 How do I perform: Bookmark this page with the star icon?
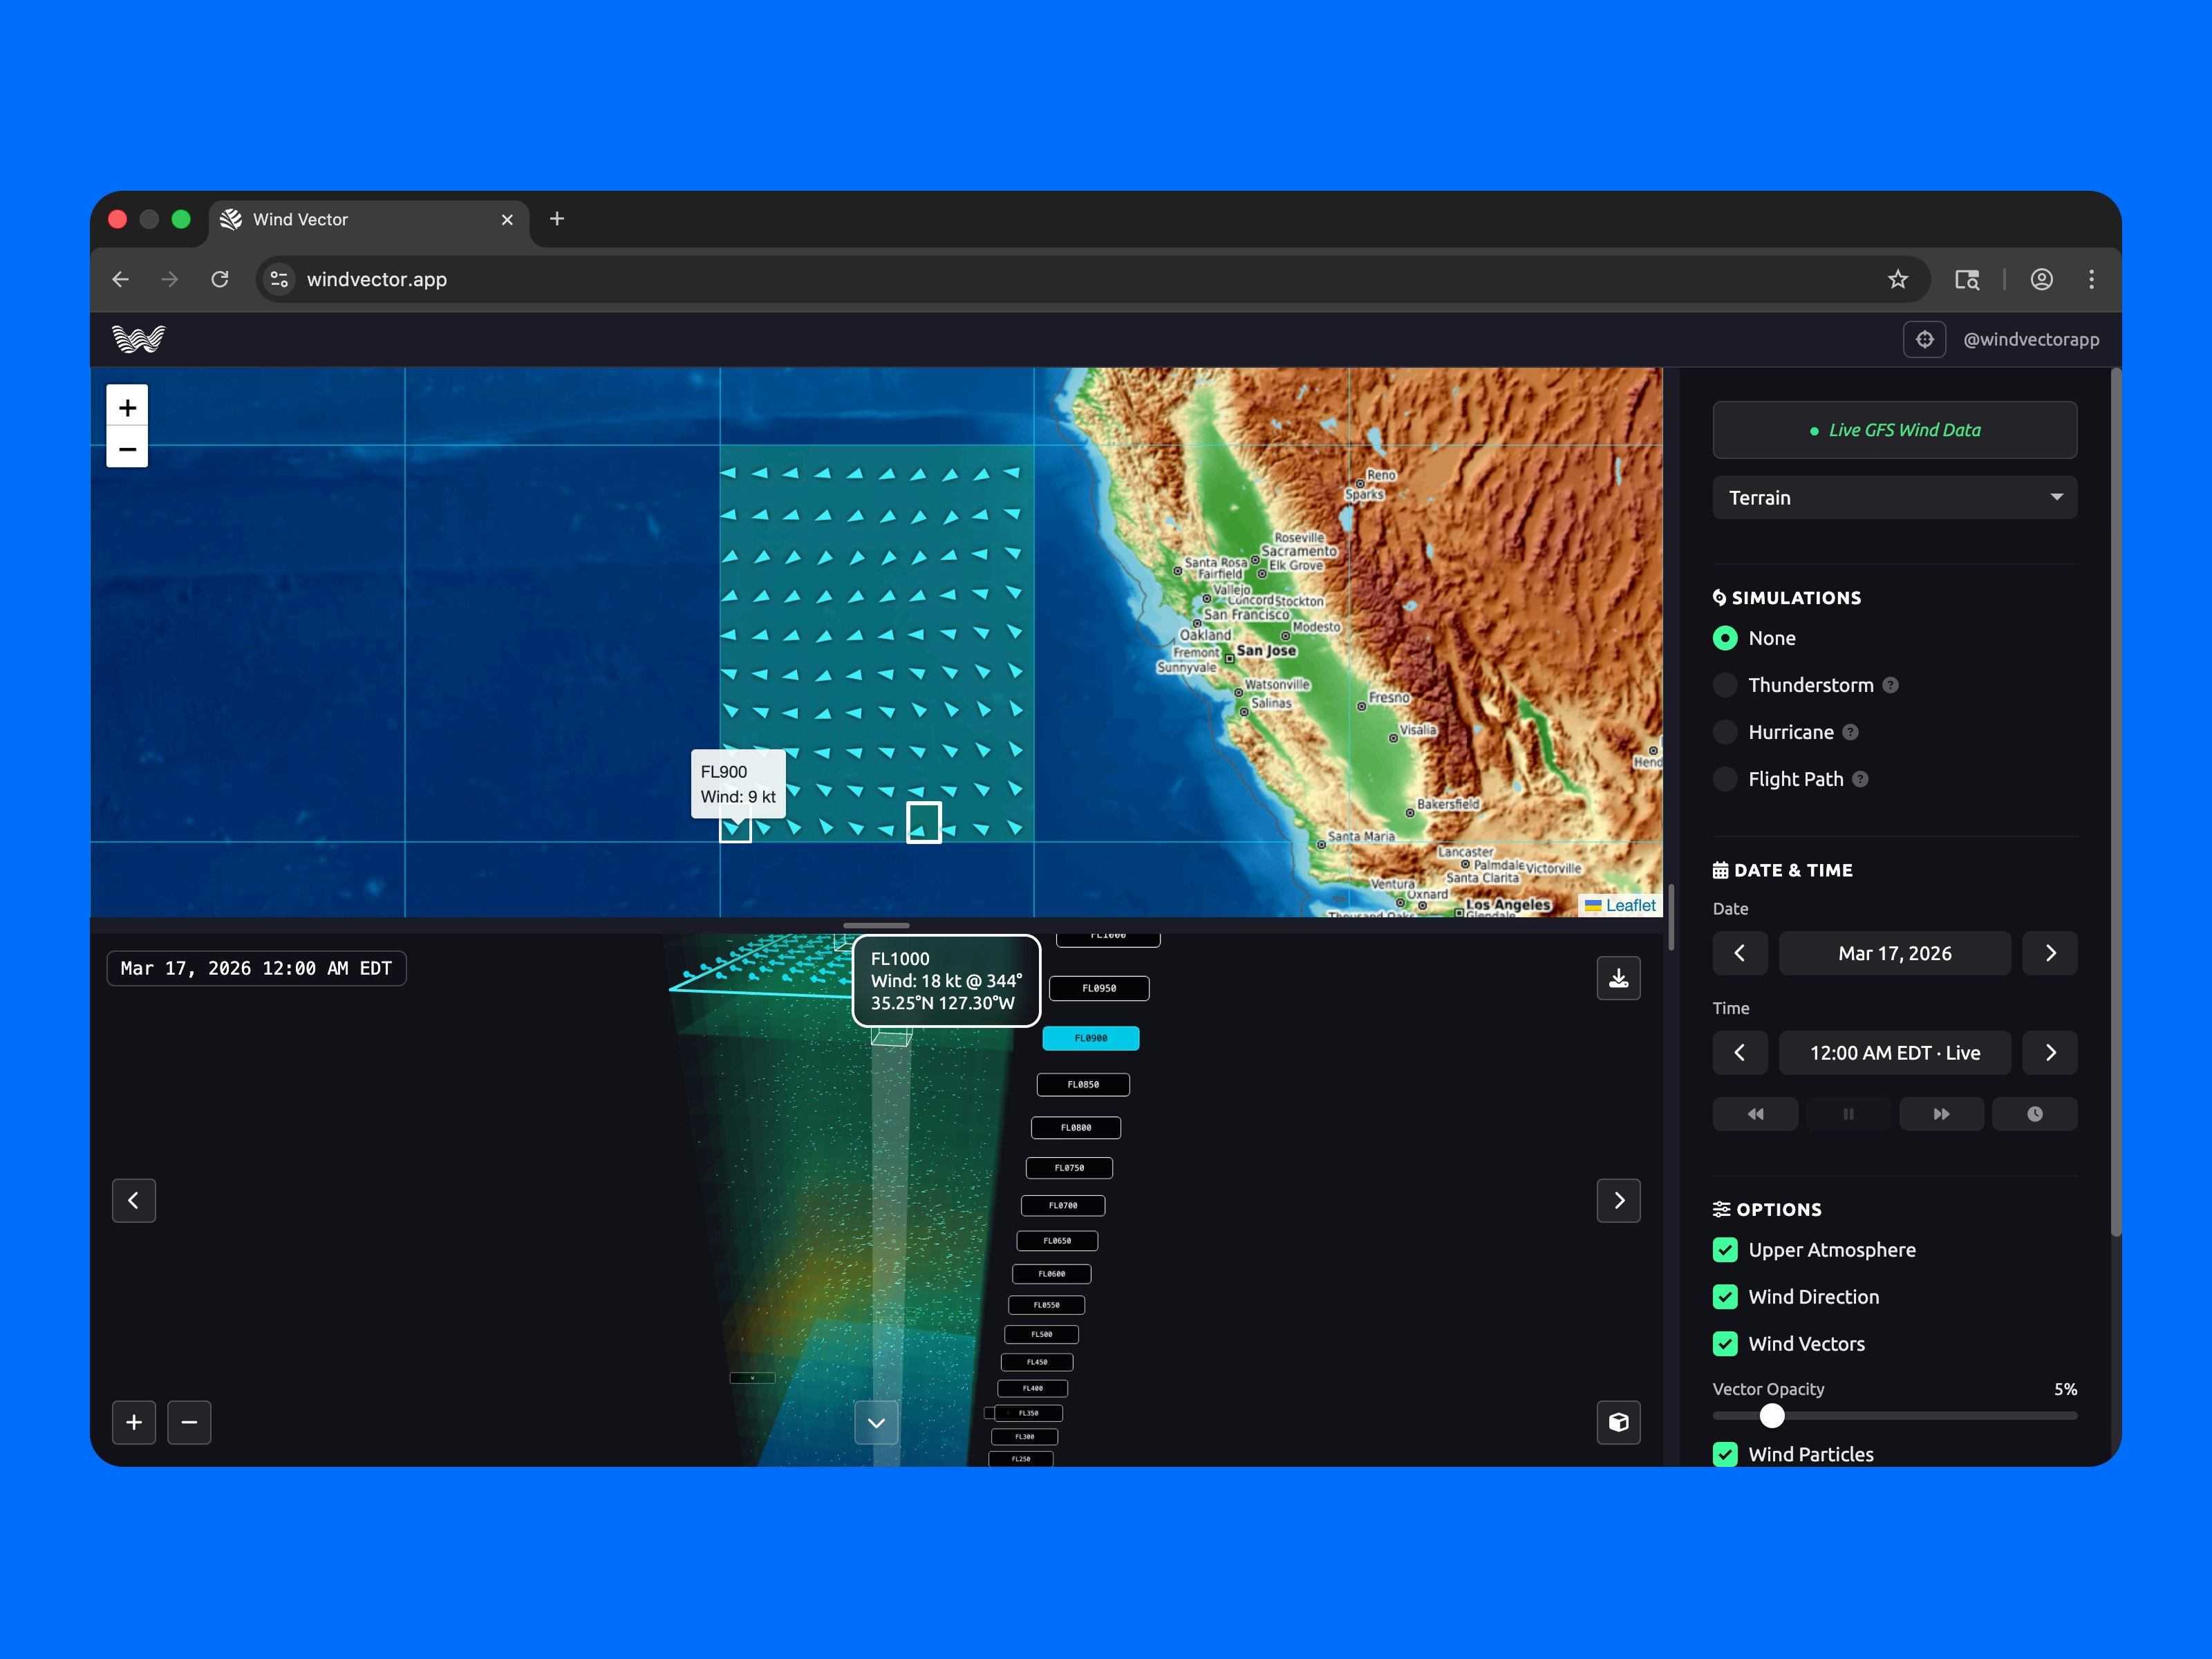point(1898,280)
